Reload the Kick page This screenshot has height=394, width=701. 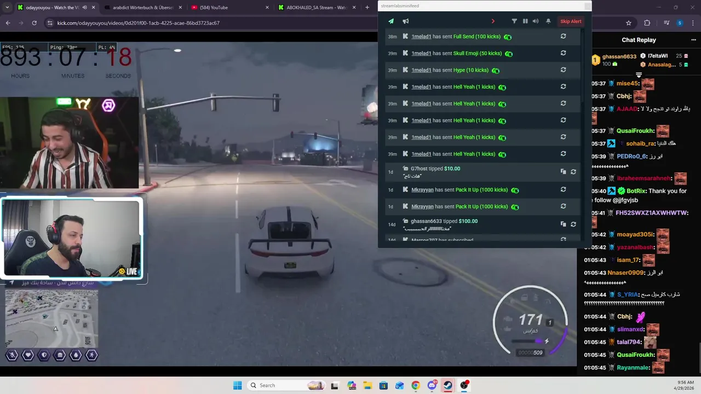[34, 23]
